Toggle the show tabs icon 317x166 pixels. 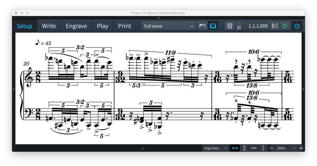(202, 26)
